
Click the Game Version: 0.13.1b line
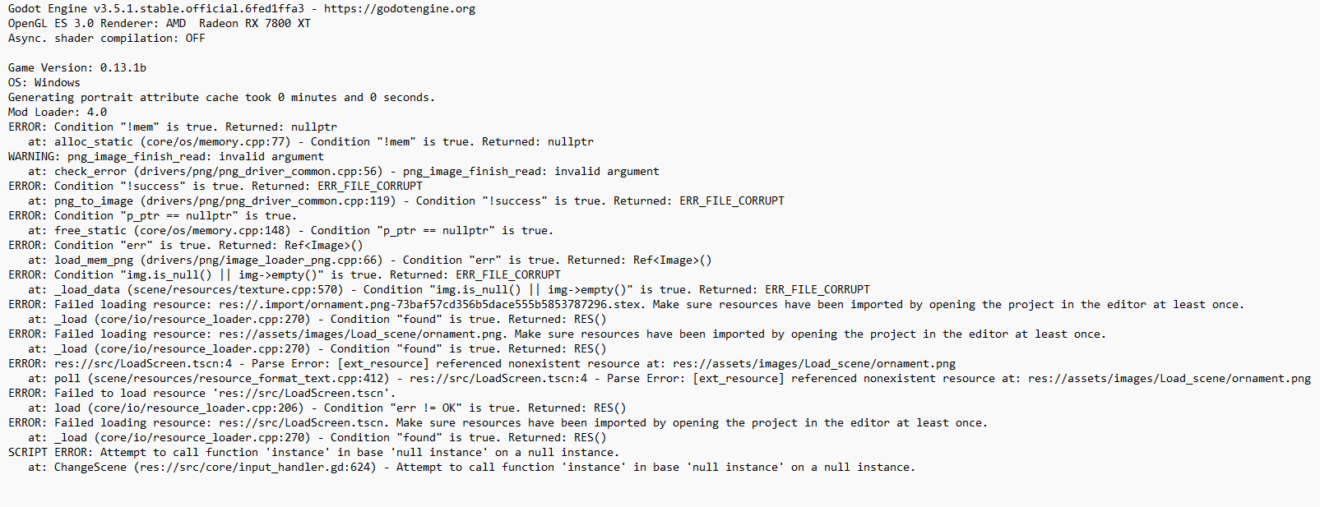tap(77, 68)
